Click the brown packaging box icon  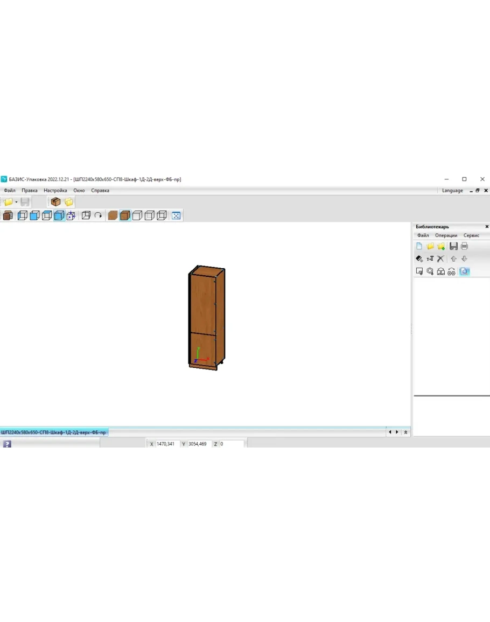[x=55, y=202]
